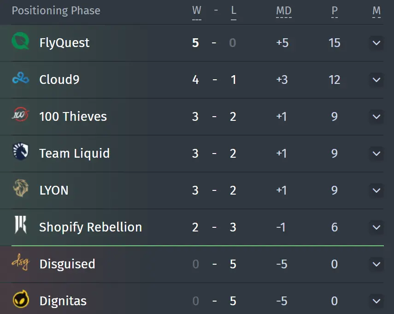
Task: Open the Disguised dsg logo
Action: 21,262
